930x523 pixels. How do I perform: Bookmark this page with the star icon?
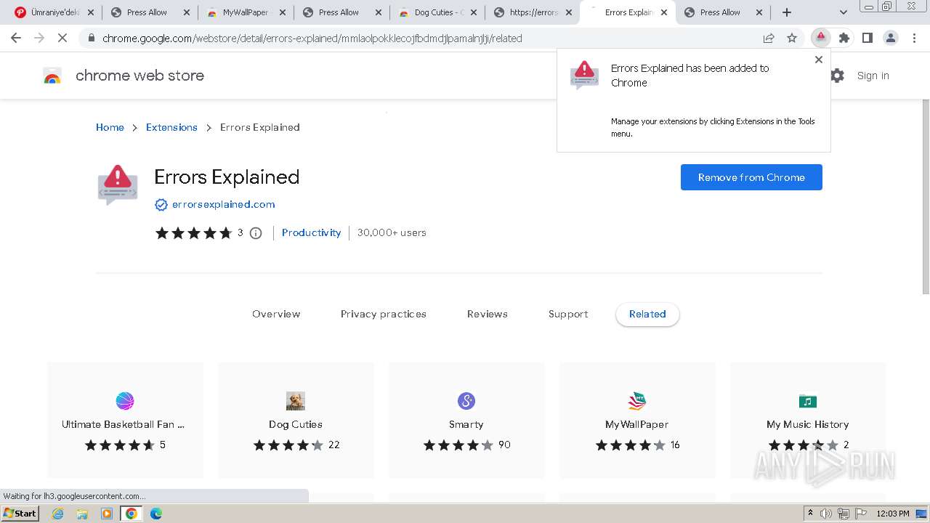[x=792, y=38]
